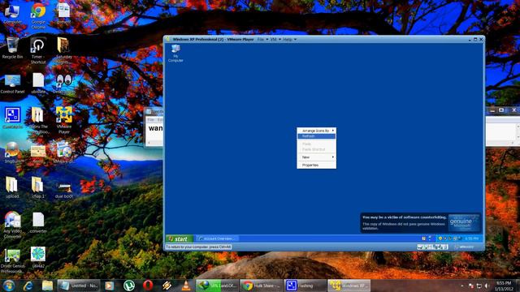This screenshot has width=520, height=292.
Task: Launch Driver Genius Professional from the desktop
Action: 12,261
